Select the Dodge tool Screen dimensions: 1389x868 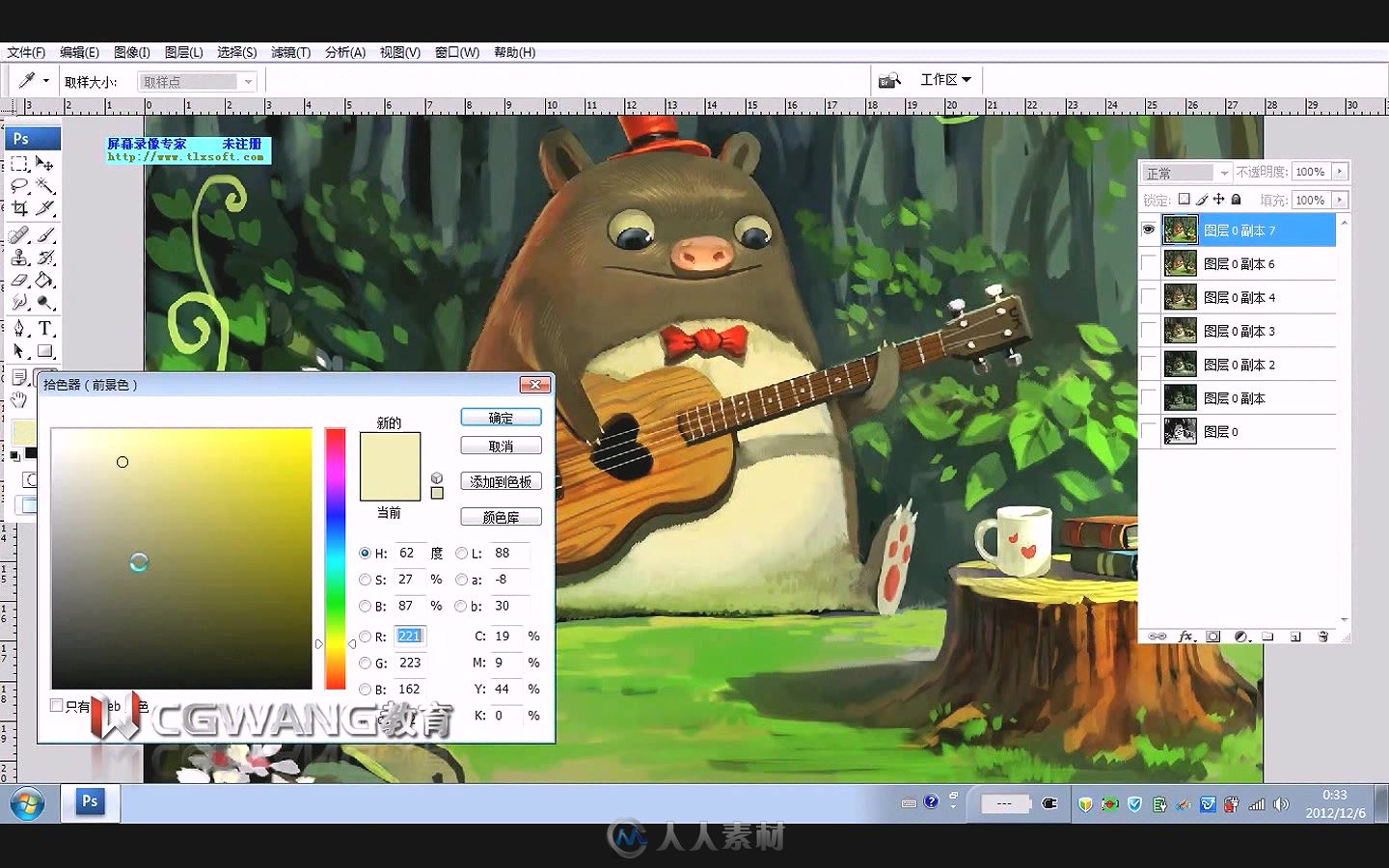[44, 303]
